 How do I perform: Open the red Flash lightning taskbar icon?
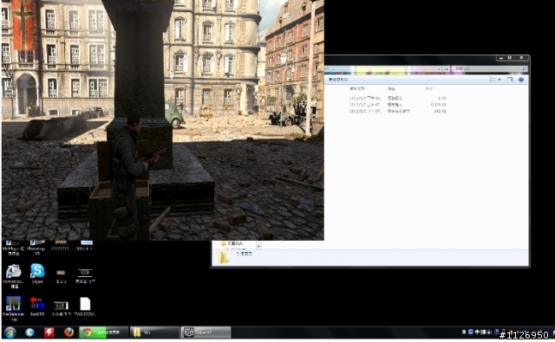49,332
